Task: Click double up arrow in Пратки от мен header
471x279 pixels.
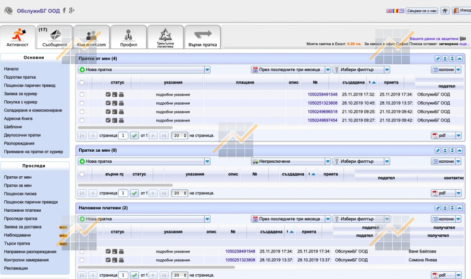Action: pos(445,59)
